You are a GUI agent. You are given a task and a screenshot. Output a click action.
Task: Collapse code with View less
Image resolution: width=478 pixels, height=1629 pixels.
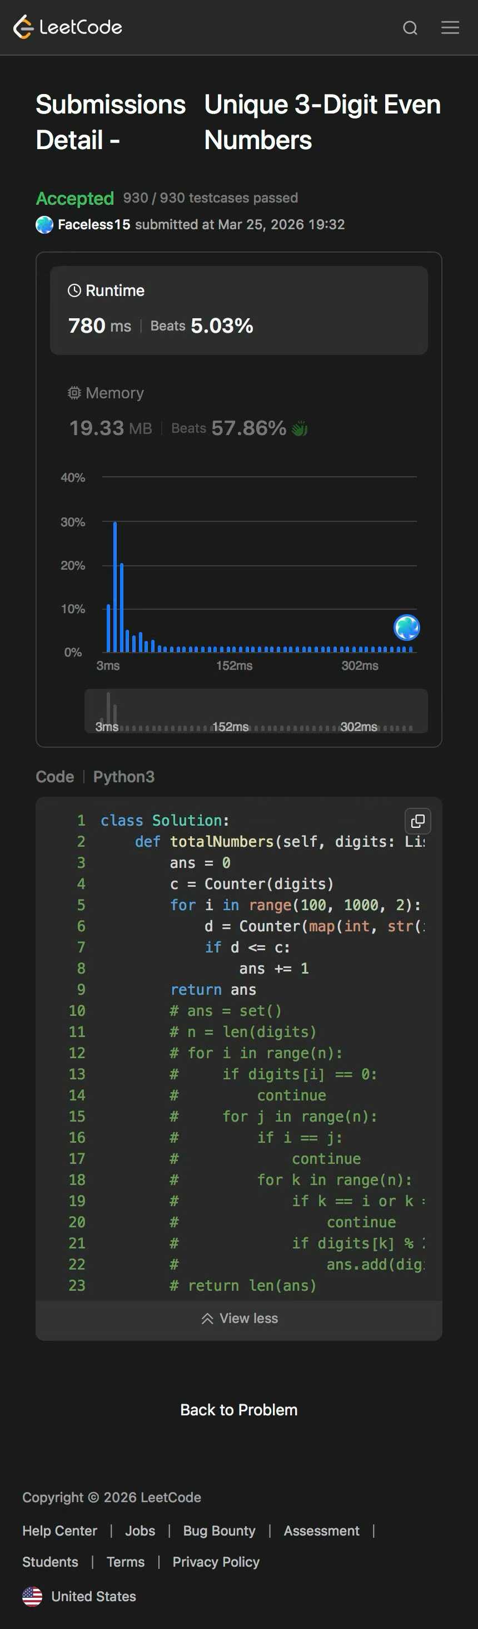(x=238, y=1318)
